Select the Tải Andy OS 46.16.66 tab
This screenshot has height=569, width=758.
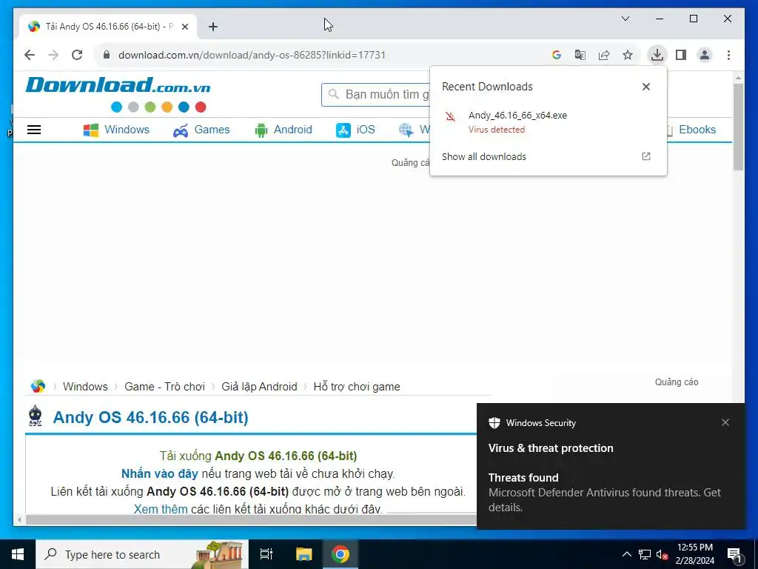click(108, 27)
